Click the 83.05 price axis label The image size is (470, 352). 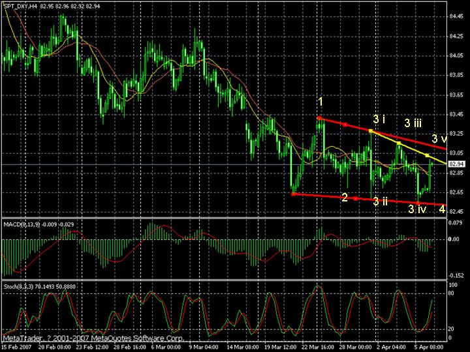pyautogui.click(x=456, y=153)
